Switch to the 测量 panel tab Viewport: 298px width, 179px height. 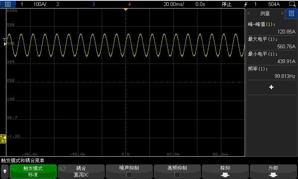[265, 13]
